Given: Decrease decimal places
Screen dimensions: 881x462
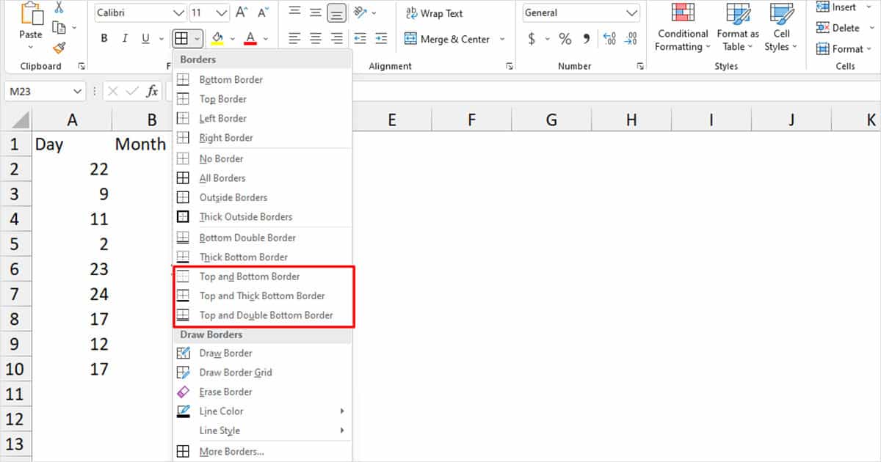Looking at the screenshot, I should click(x=630, y=39).
